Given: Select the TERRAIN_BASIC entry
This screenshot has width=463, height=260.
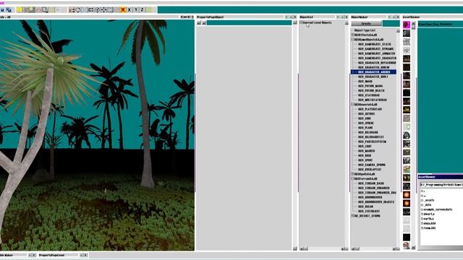Looking at the screenshot, I should [371, 183].
